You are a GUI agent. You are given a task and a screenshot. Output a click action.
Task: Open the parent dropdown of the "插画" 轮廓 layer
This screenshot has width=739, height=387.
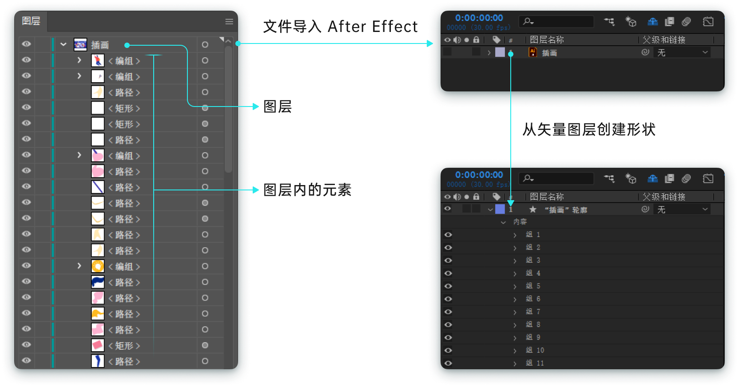coord(682,209)
